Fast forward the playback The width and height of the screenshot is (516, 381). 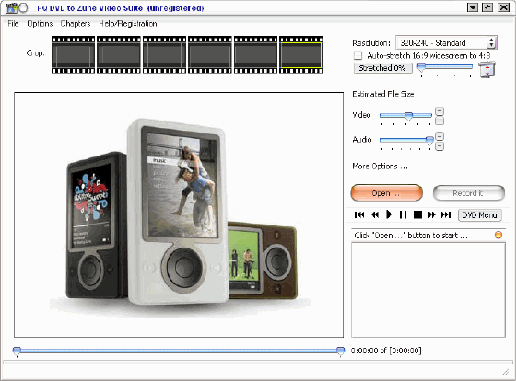[x=431, y=214]
